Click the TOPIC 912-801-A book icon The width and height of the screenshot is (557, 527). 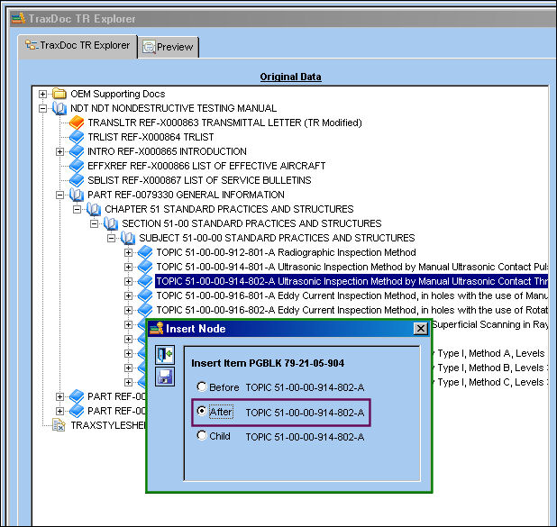point(145,252)
